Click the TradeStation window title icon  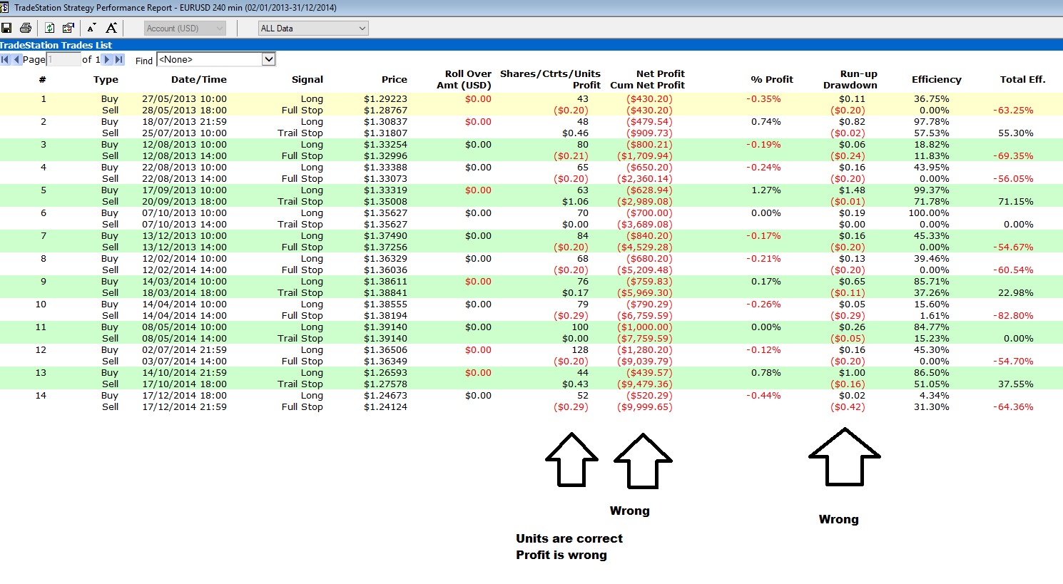pos(5,7)
